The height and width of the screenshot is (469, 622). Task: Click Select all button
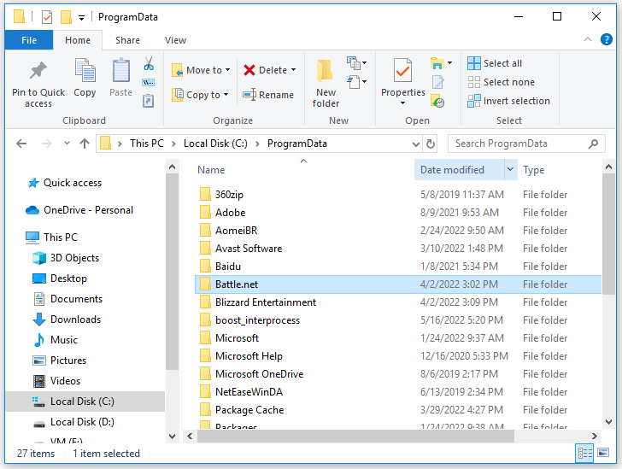[x=495, y=63]
